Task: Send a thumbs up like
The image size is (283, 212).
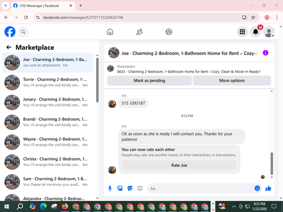Action: pyautogui.click(x=268, y=188)
